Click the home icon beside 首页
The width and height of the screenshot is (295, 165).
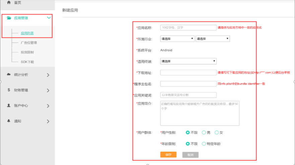pyautogui.click(x=9, y=3)
